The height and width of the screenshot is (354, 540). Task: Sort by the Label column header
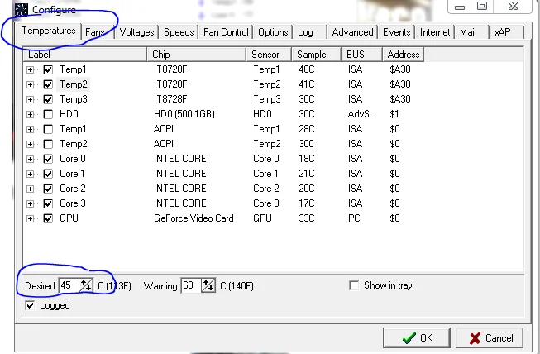(x=85, y=55)
